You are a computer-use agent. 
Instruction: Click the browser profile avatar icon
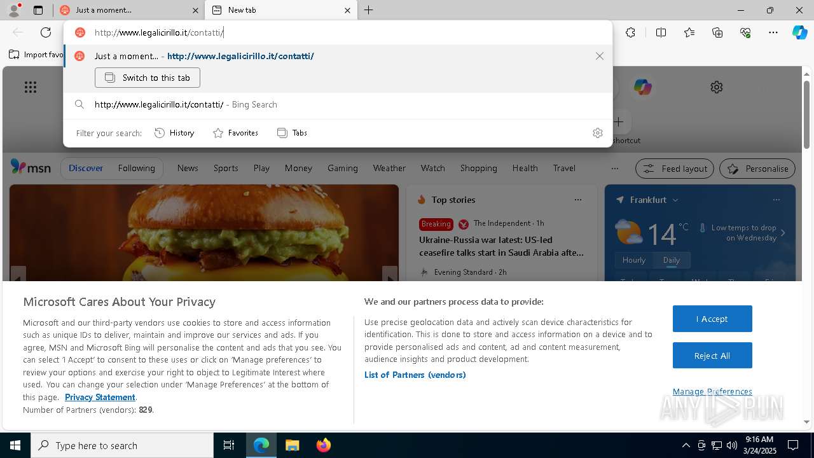(x=13, y=10)
